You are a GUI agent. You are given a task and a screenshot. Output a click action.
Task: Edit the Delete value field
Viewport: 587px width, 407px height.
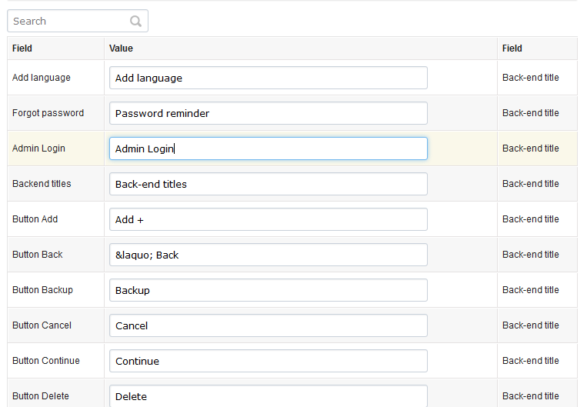click(x=268, y=395)
